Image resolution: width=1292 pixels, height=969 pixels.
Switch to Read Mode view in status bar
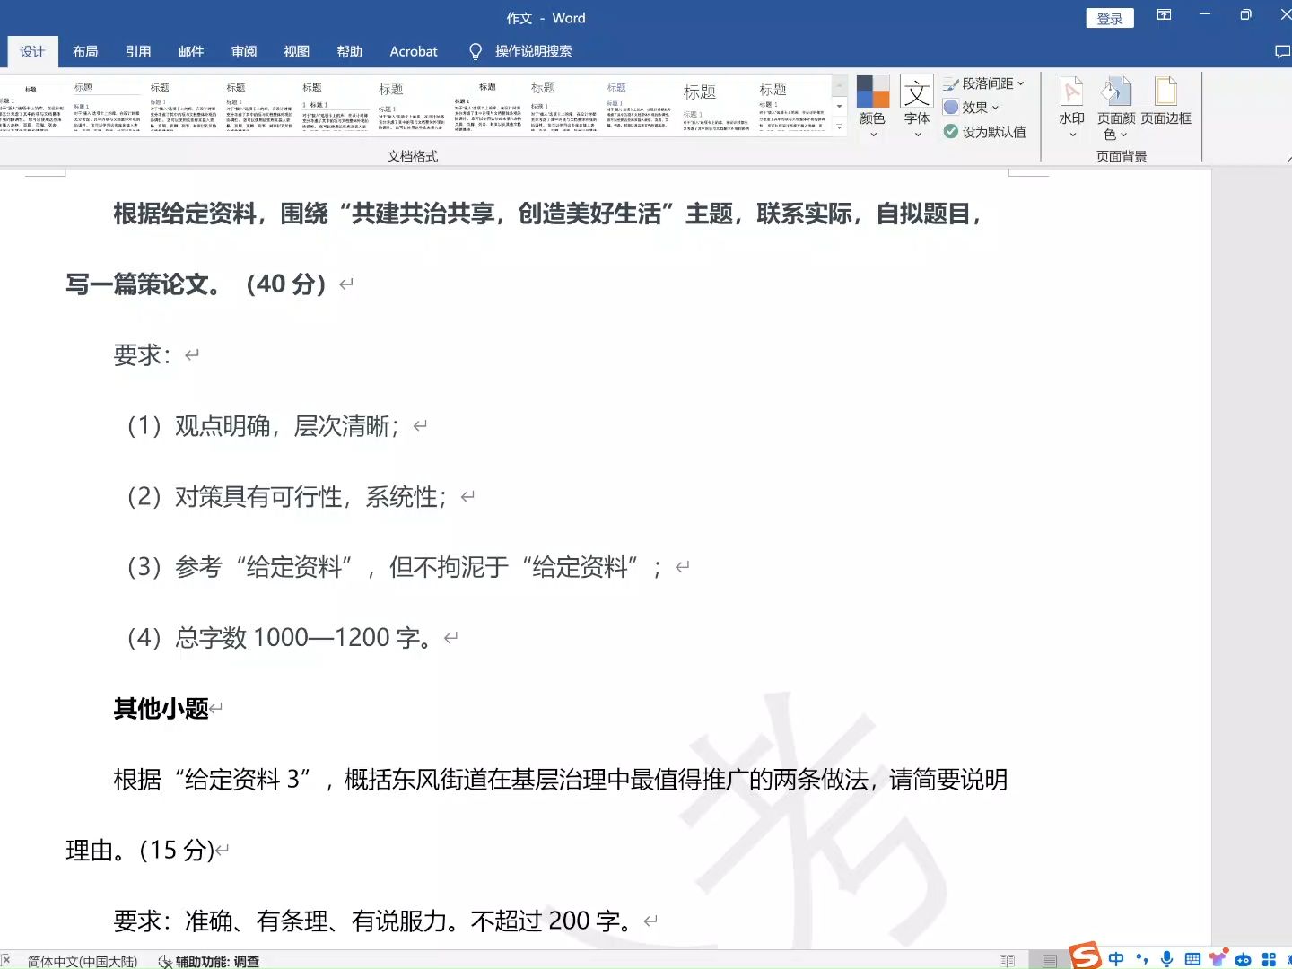point(1008,961)
